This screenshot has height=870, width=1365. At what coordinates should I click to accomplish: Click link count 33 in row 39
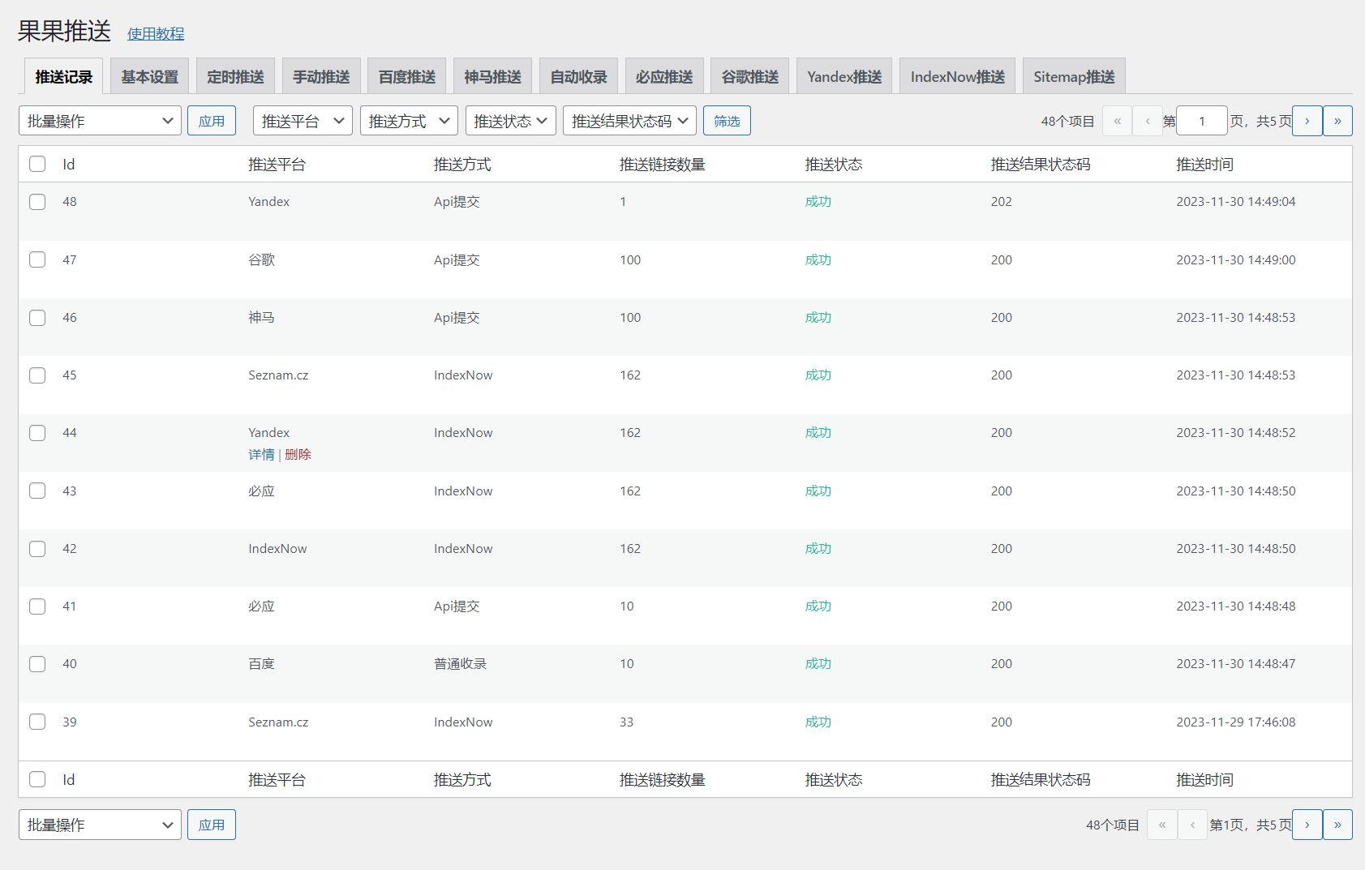[626, 722]
